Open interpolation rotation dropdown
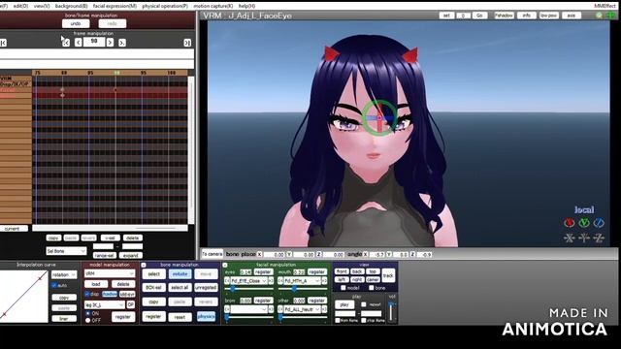 pyautogui.click(x=64, y=274)
